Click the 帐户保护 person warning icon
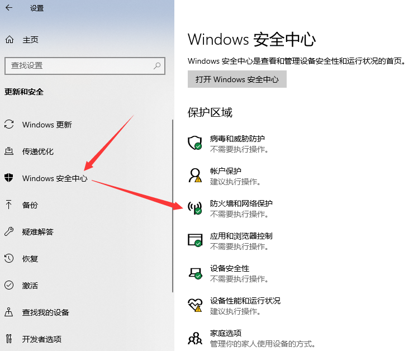 pyautogui.click(x=195, y=175)
